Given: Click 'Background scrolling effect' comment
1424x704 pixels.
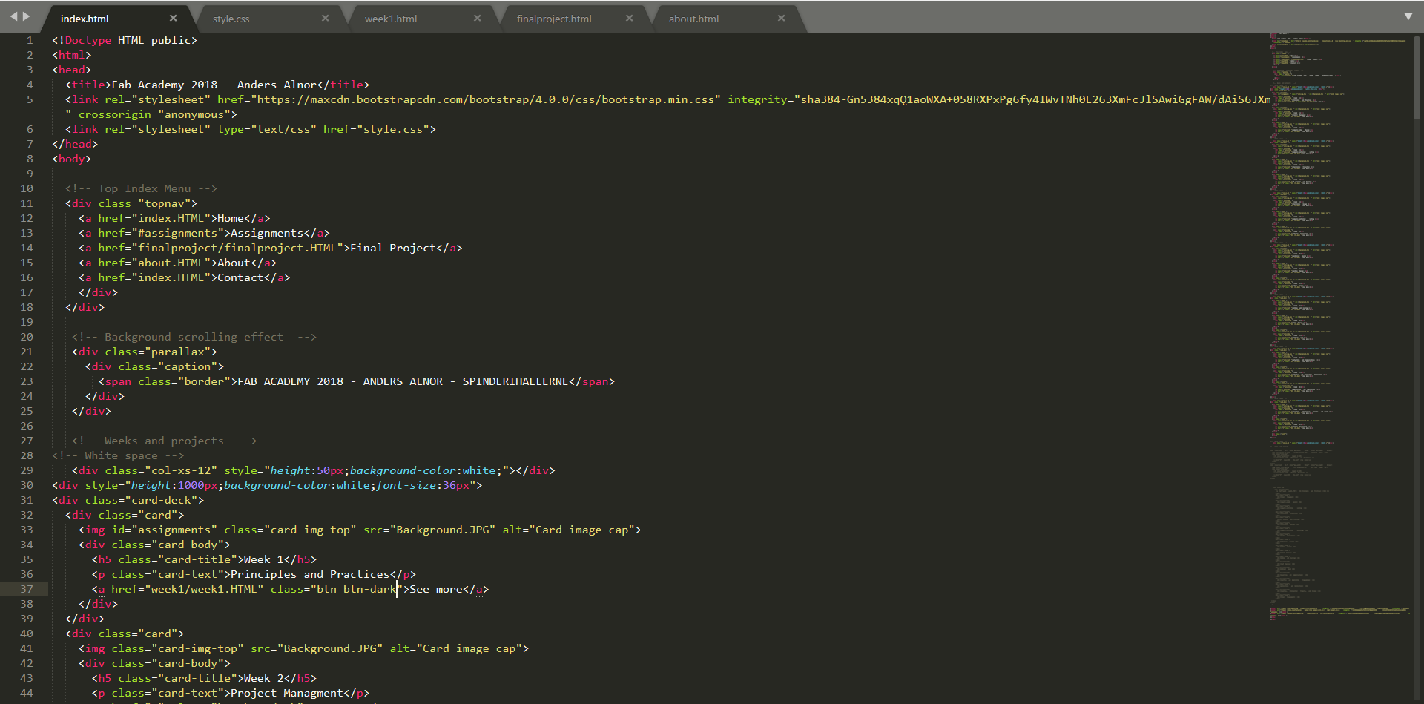Looking at the screenshot, I should pyautogui.click(x=194, y=337).
